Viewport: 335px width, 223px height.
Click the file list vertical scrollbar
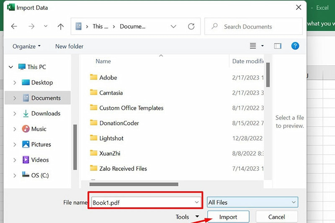click(268, 75)
